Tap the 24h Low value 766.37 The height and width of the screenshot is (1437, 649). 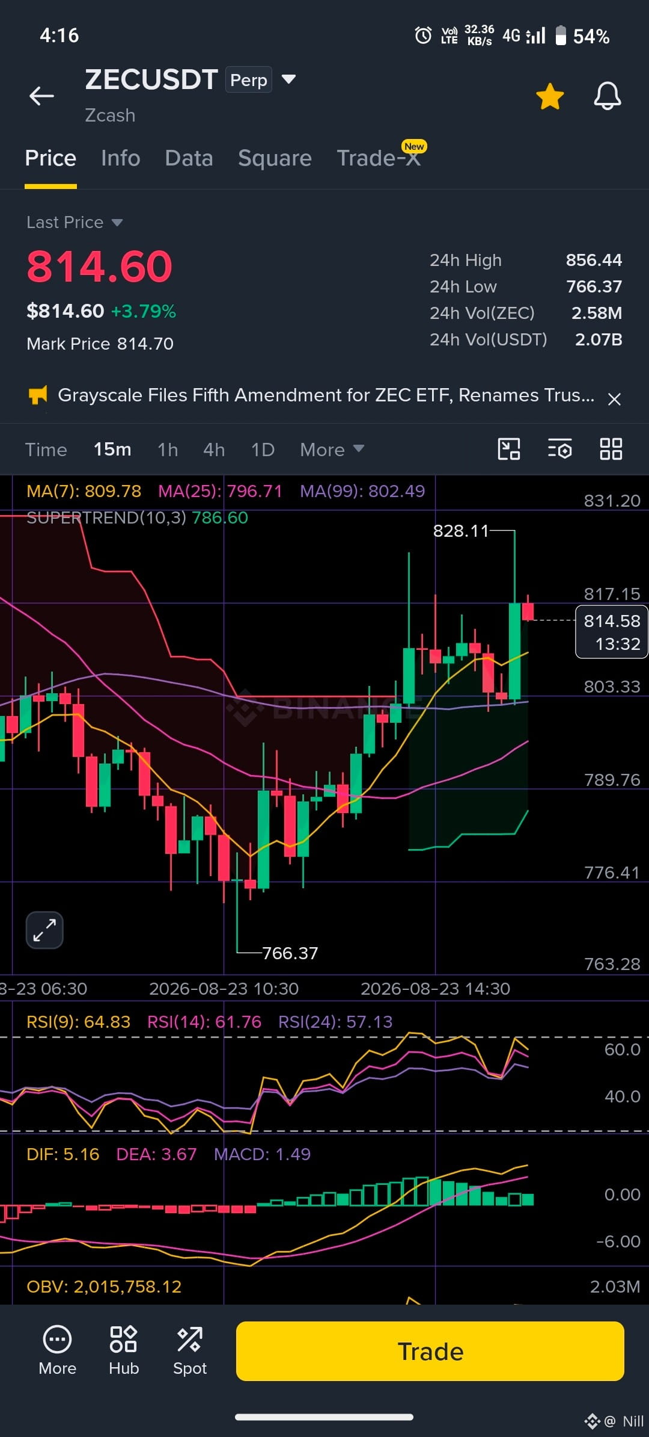coord(594,286)
